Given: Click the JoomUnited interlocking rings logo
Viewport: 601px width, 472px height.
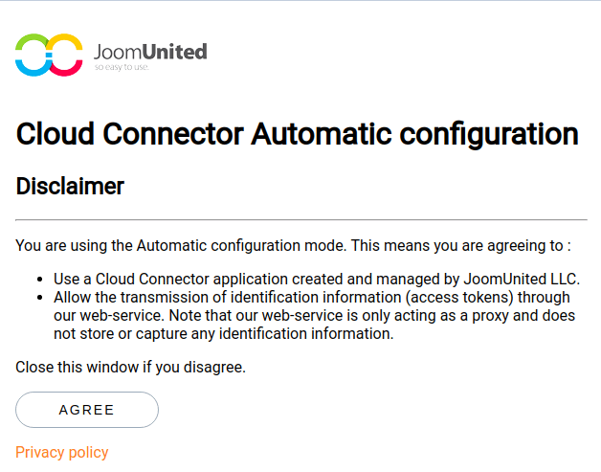Looking at the screenshot, I should tap(49, 55).
